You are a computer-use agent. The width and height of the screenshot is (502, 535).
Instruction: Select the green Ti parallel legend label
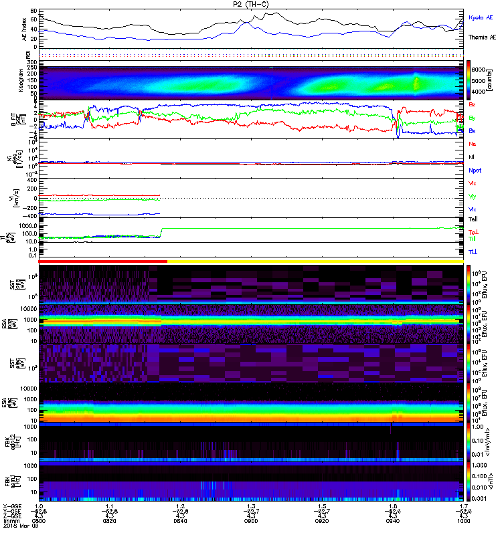point(472,239)
